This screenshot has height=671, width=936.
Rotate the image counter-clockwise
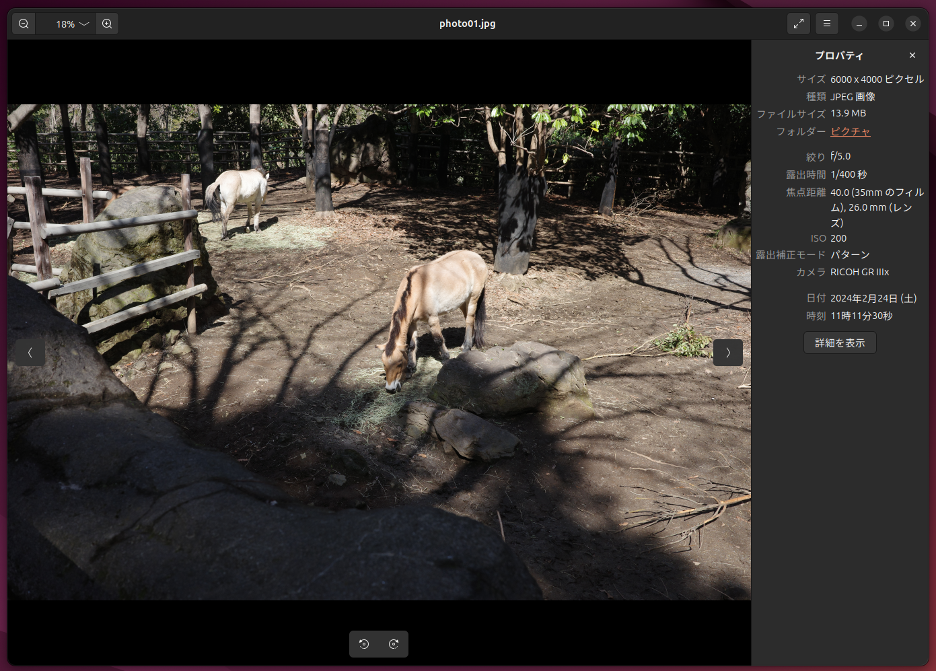pos(364,644)
